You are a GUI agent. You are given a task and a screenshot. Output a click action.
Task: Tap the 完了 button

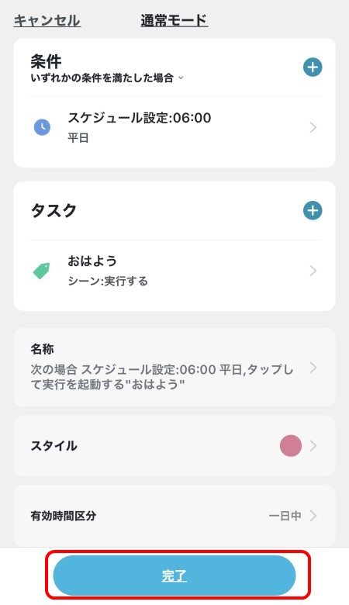click(174, 576)
